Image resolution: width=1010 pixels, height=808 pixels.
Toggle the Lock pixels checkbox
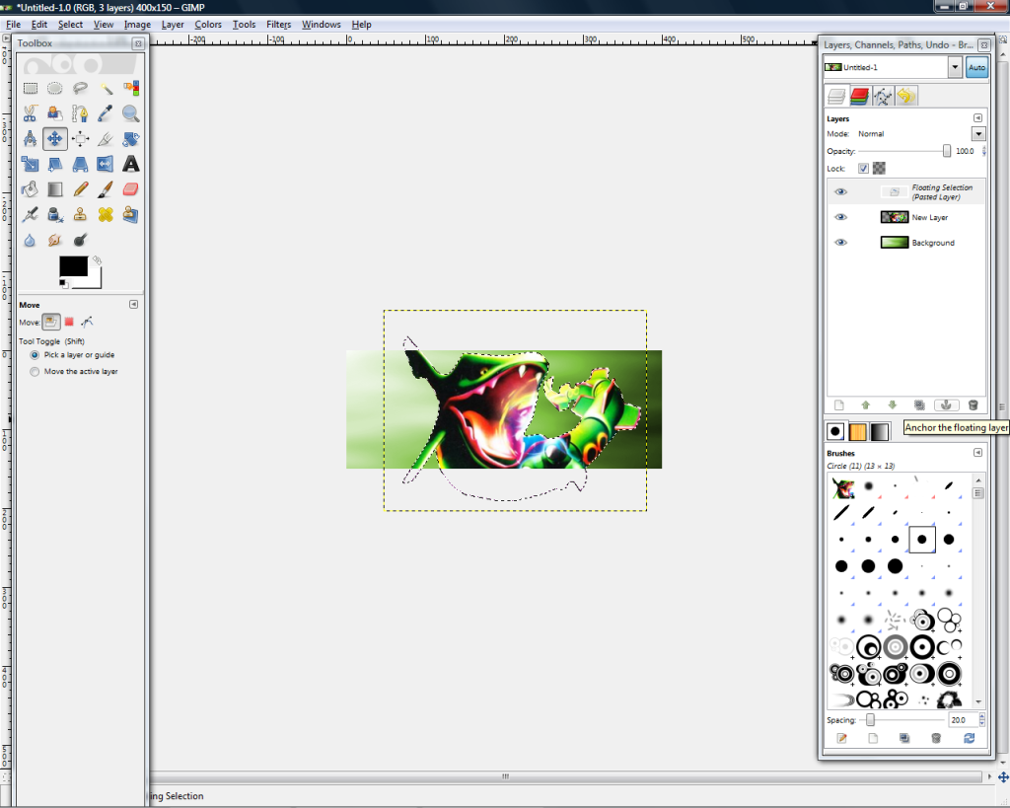click(863, 168)
